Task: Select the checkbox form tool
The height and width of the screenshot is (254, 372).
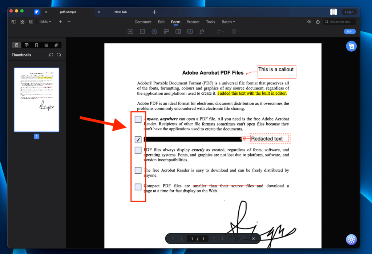Action: 142,31
